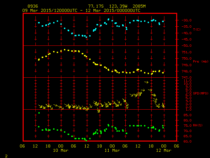Click the 750.0 pressure tick label

[187, 59]
